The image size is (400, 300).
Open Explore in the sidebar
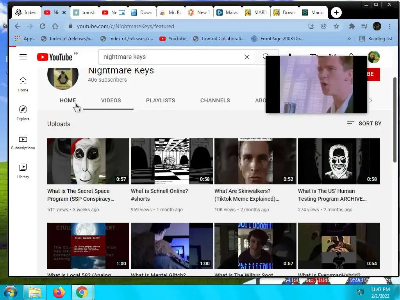click(23, 113)
